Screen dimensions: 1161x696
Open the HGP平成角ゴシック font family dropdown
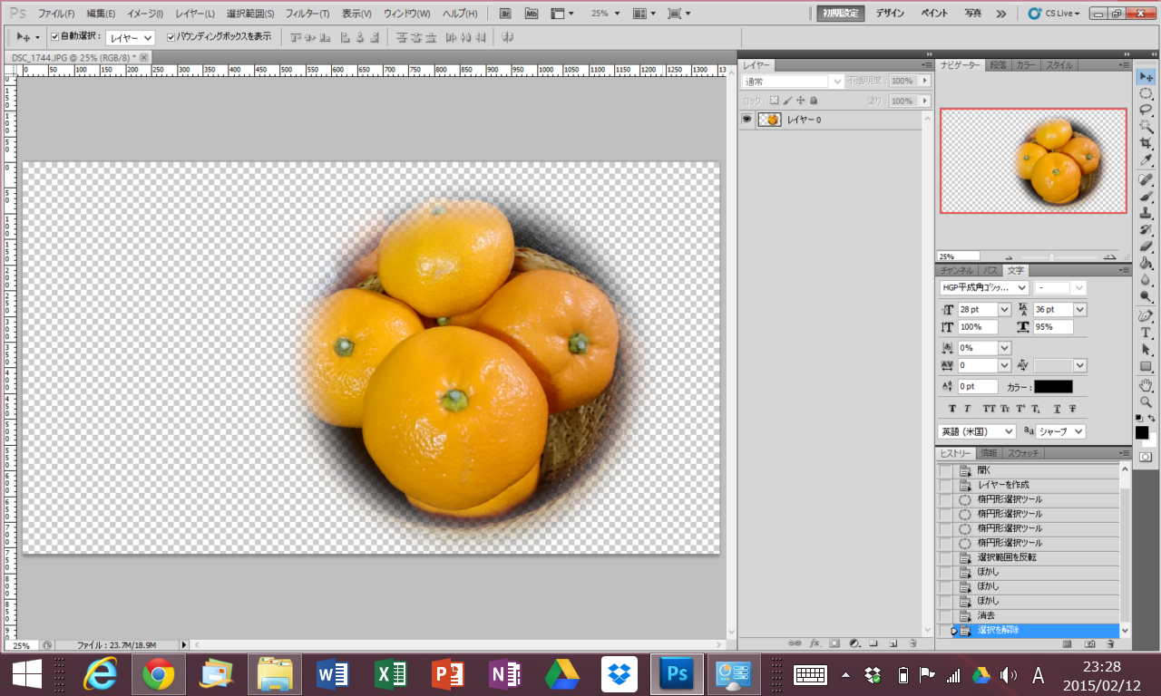click(1021, 287)
